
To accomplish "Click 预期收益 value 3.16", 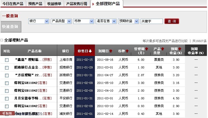I will (x=176, y=83).
